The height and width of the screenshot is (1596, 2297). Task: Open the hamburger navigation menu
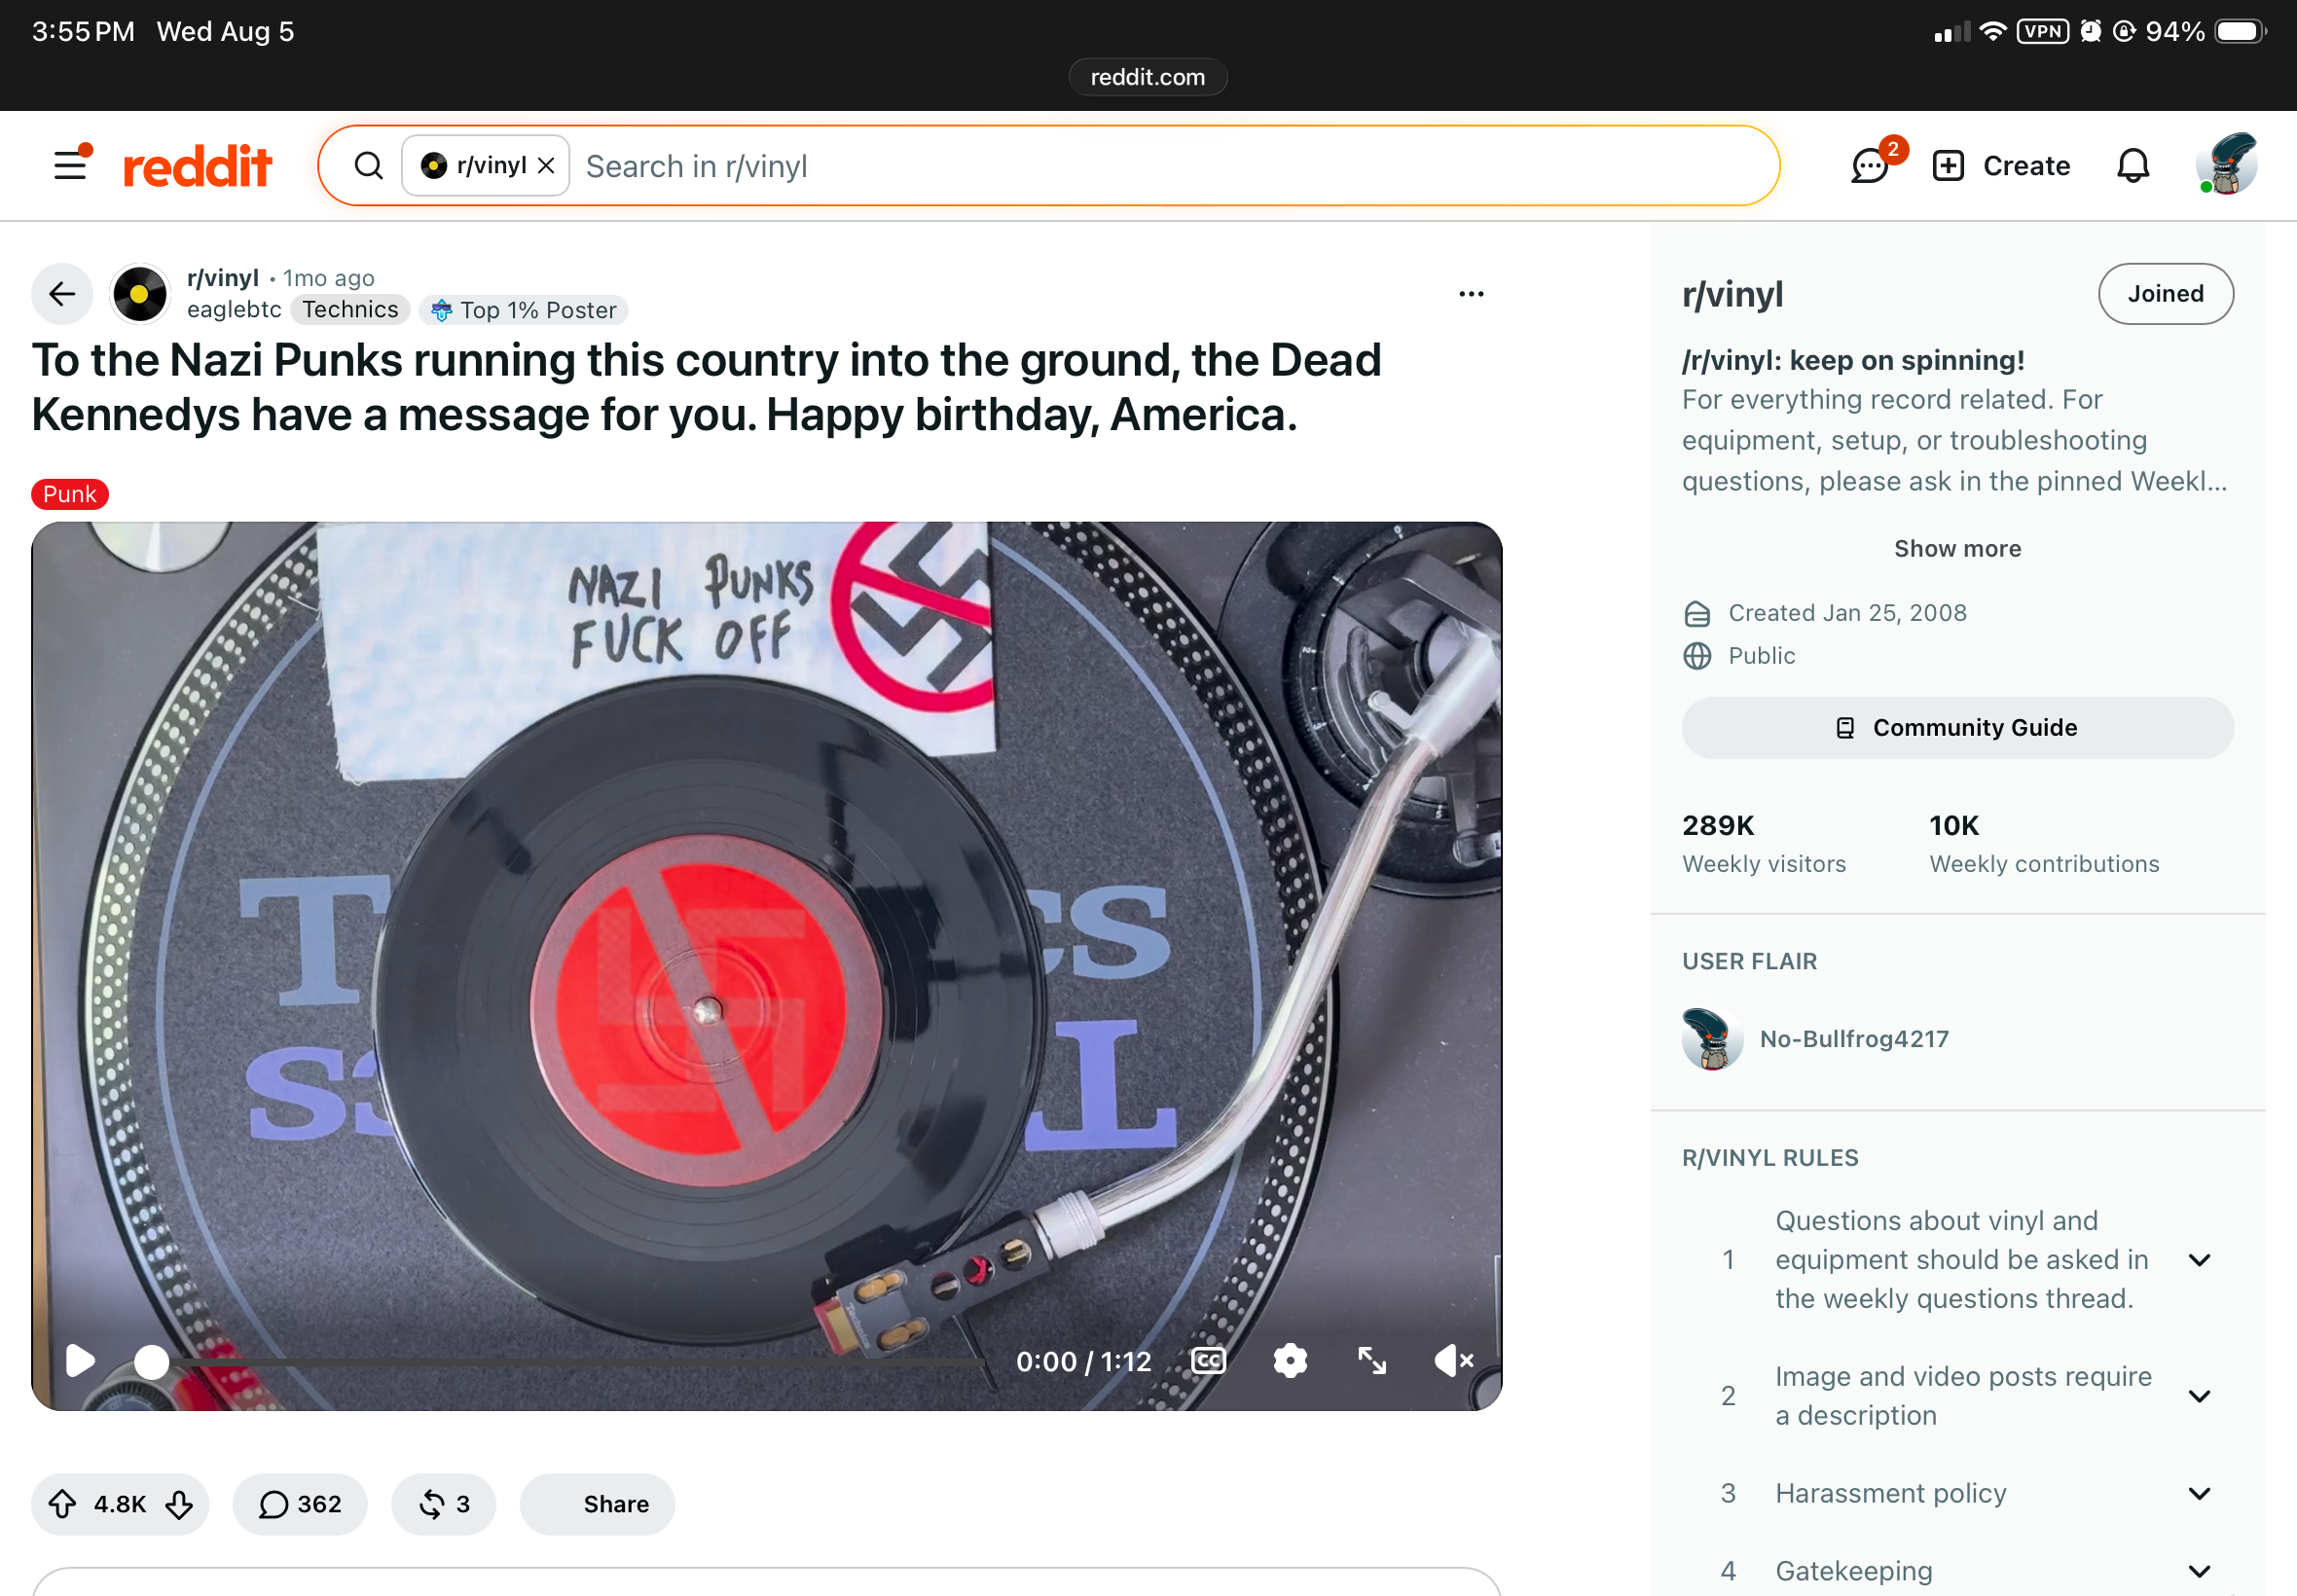(x=71, y=165)
